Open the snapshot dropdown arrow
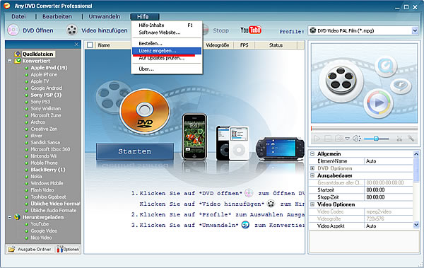Viewport: 424px width, 268px height. (x=347, y=139)
